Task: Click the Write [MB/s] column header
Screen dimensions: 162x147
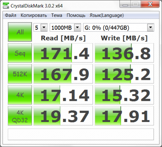Action: (x=124, y=38)
